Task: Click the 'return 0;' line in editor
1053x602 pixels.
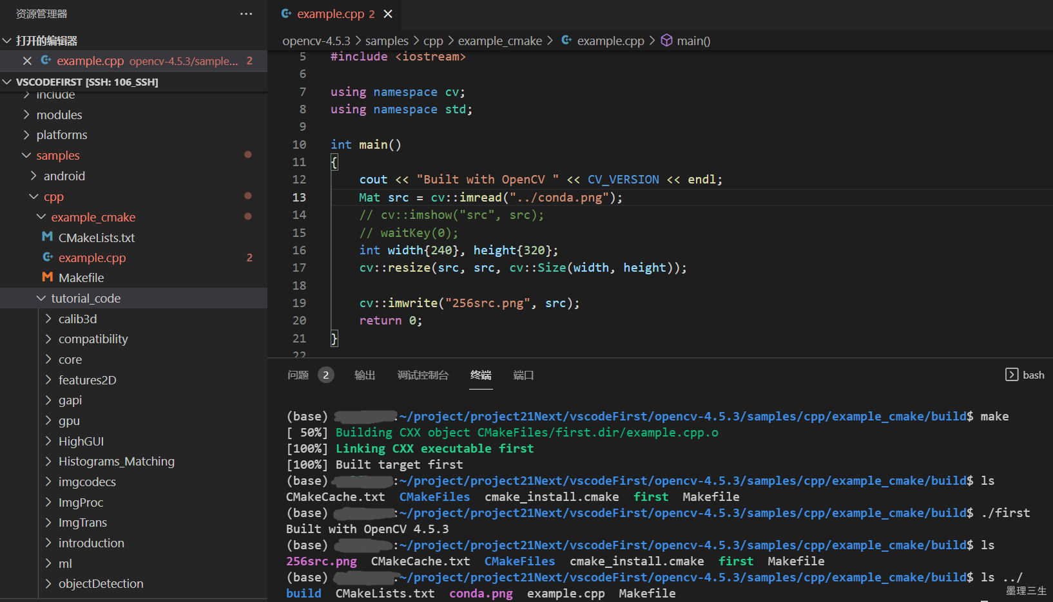Action: tap(391, 320)
